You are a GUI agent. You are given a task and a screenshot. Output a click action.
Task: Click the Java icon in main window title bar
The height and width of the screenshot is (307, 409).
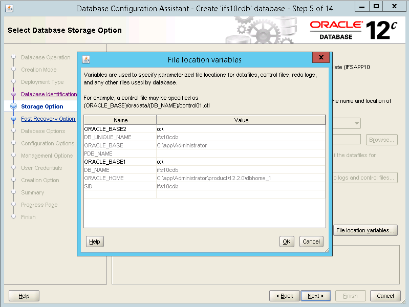(x=10, y=9)
